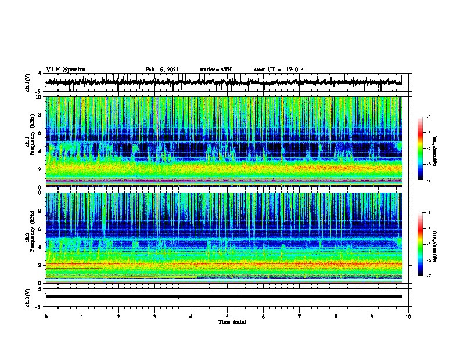
Task: Click the 'Time (min)' axis label
Action: pyautogui.click(x=232, y=322)
